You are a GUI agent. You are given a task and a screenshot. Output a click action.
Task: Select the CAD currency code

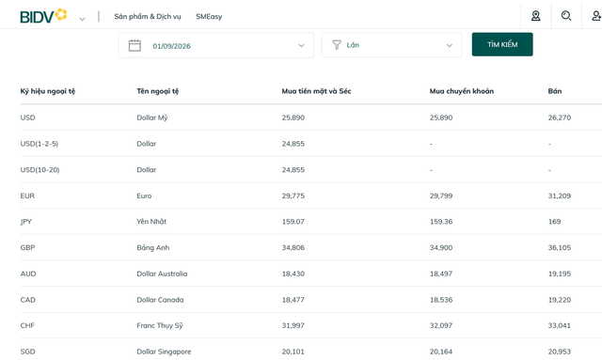coord(28,300)
